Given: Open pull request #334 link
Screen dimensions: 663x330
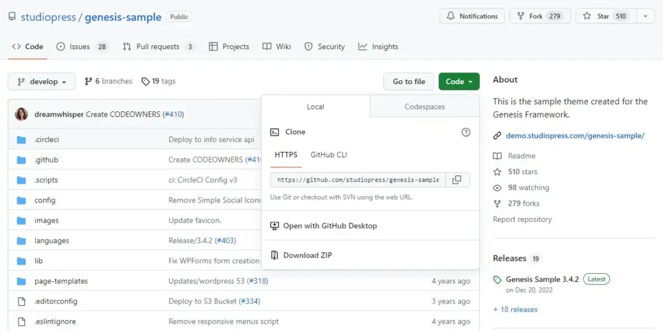Looking at the screenshot, I should pyautogui.click(x=249, y=302).
